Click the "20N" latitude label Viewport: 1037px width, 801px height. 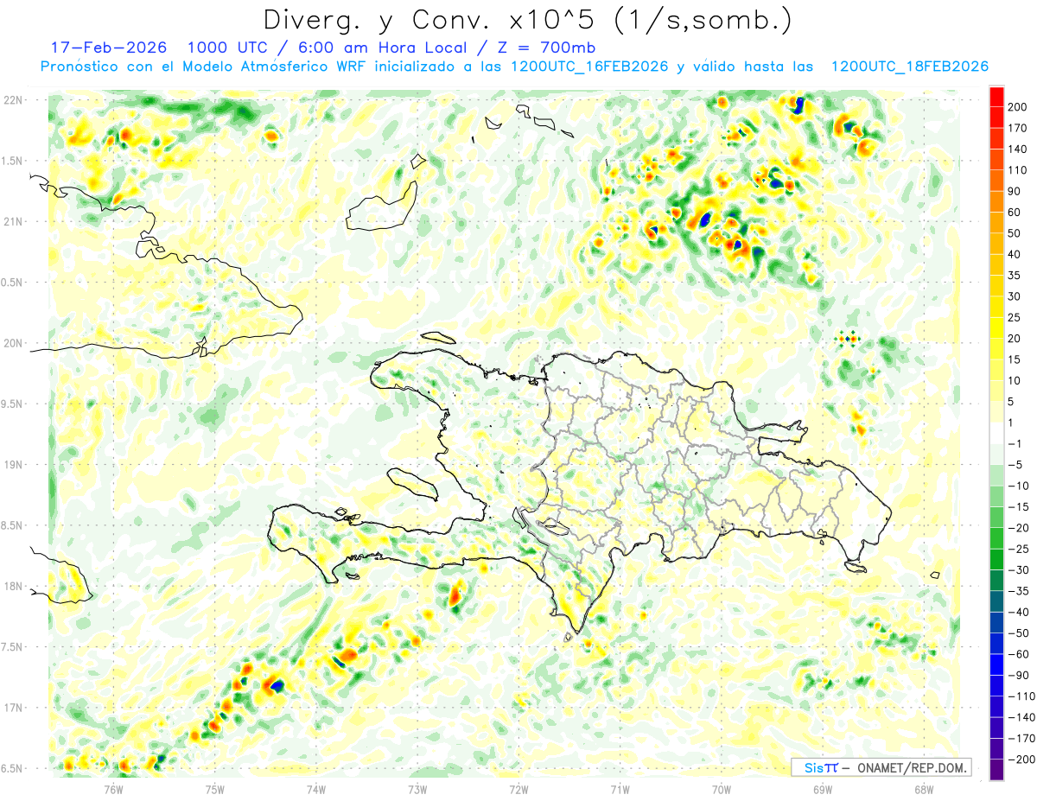pos(13,344)
